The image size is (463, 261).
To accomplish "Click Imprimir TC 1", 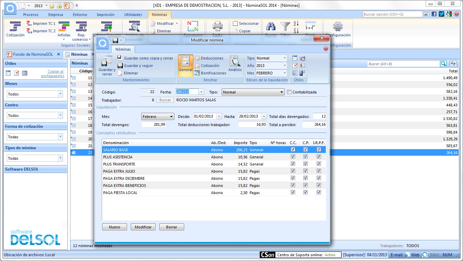I will point(41,23).
